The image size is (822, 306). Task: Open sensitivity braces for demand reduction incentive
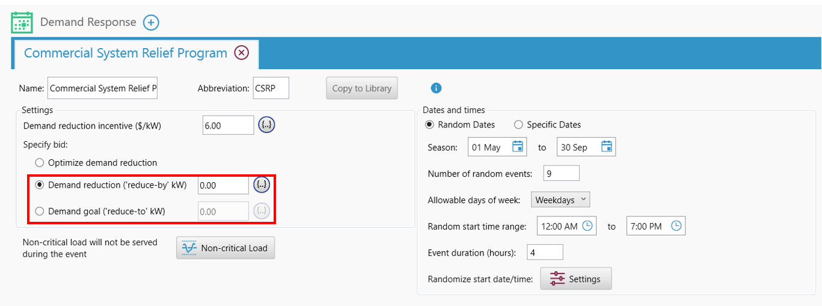(x=266, y=125)
